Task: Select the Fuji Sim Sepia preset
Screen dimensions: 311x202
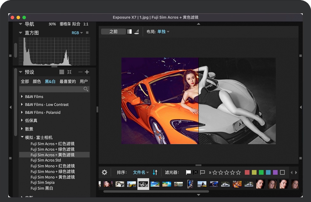Action: click(42, 183)
